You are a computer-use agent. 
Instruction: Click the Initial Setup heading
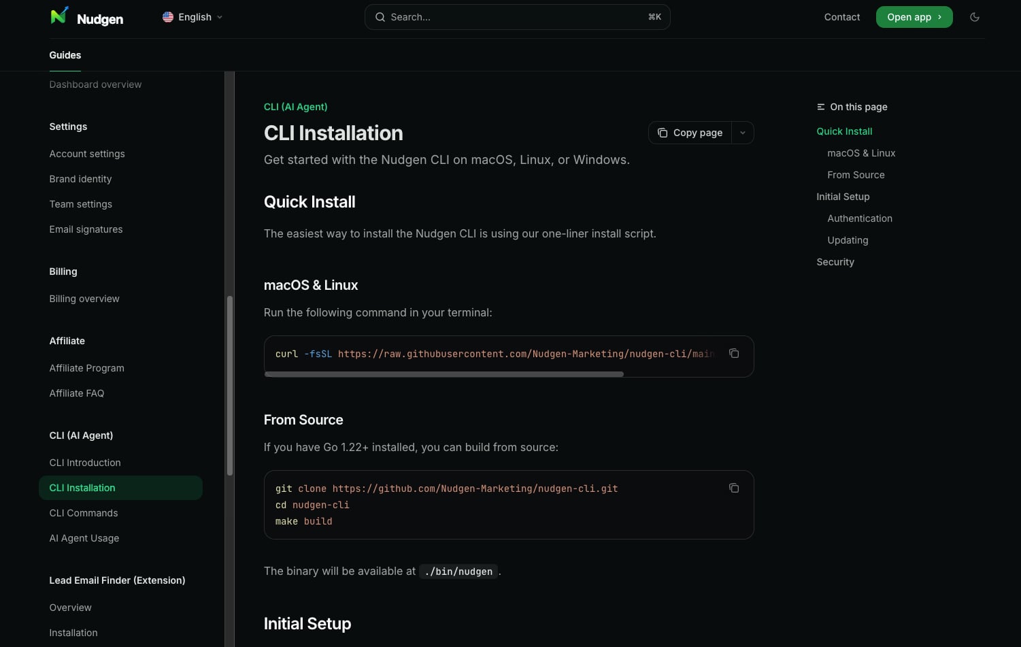click(307, 624)
